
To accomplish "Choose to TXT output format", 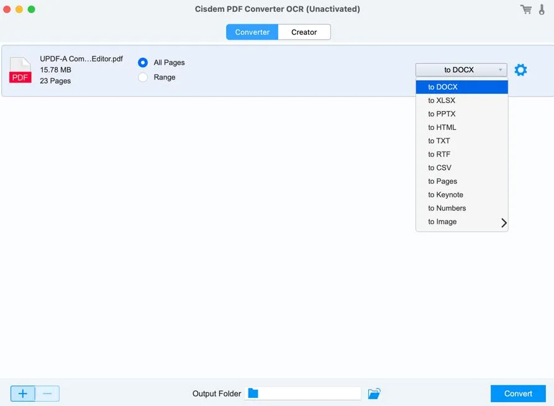I will coord(462,140).
